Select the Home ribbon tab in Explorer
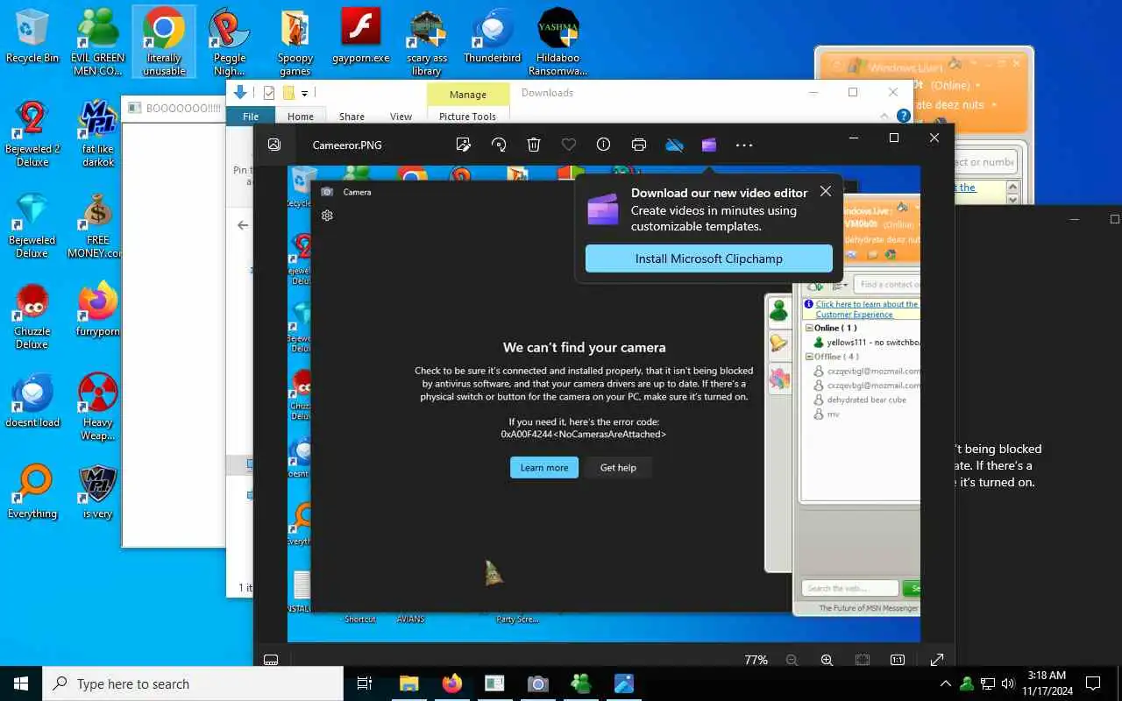The image size is (1122, 701). click(x=300, y=116)
